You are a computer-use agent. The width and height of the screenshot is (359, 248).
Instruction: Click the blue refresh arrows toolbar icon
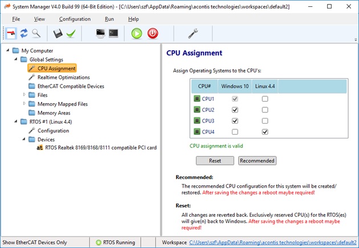click(x=24, y=34)
